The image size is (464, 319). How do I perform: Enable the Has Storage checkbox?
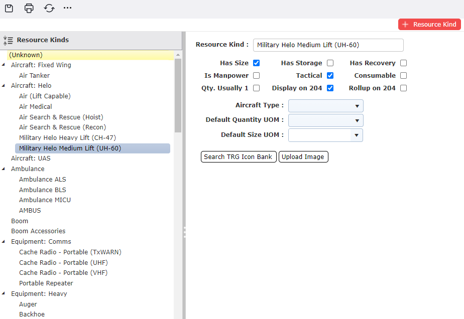tap(330, 63)
